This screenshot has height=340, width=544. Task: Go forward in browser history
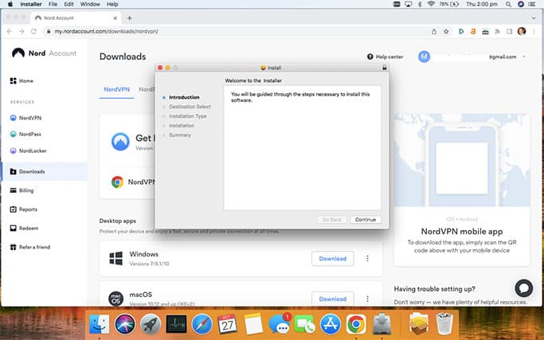[x=22, y=31]
